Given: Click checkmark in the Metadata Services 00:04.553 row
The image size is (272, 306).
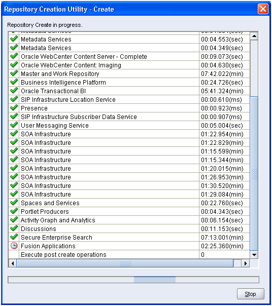Looking at the screenshot, I should [14, 39].
